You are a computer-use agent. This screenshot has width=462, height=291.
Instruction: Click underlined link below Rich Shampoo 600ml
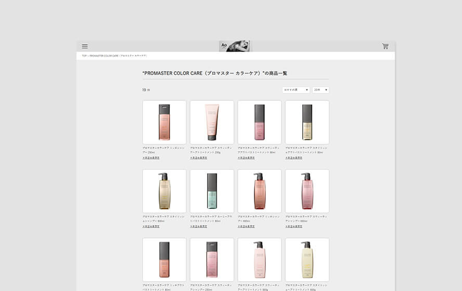pos(246,227)
